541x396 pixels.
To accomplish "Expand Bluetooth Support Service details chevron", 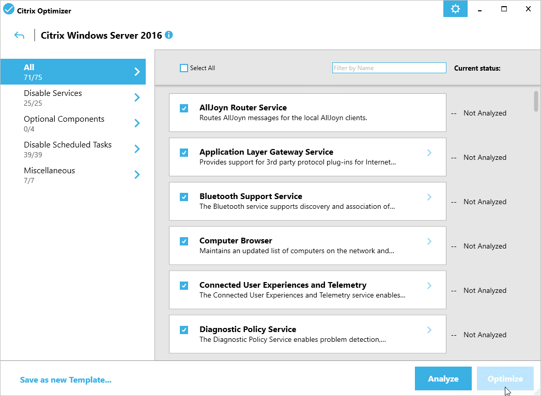I will tap(429, 197).
